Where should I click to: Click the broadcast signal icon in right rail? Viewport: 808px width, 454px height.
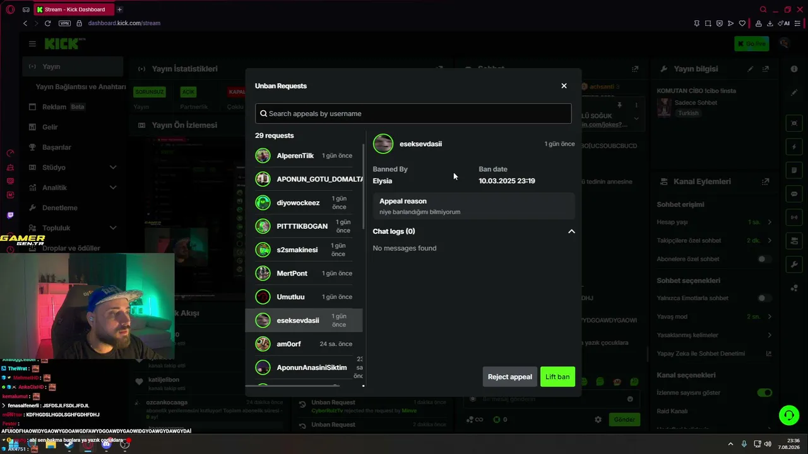click(x=794, y=218)
